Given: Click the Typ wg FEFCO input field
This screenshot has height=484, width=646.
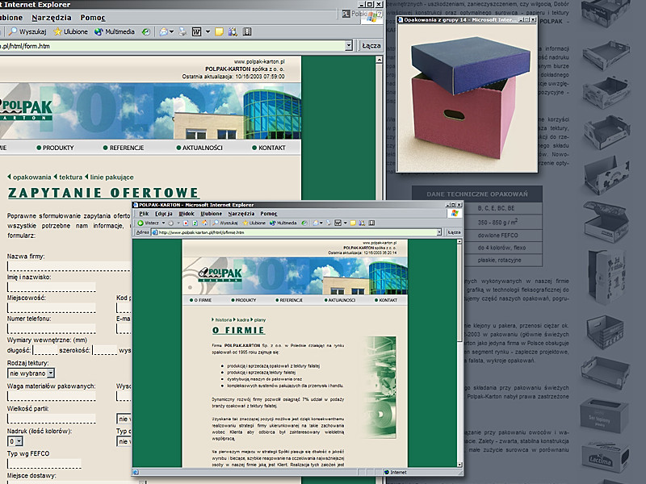Looking at the screenshot, I should point(44,463).
